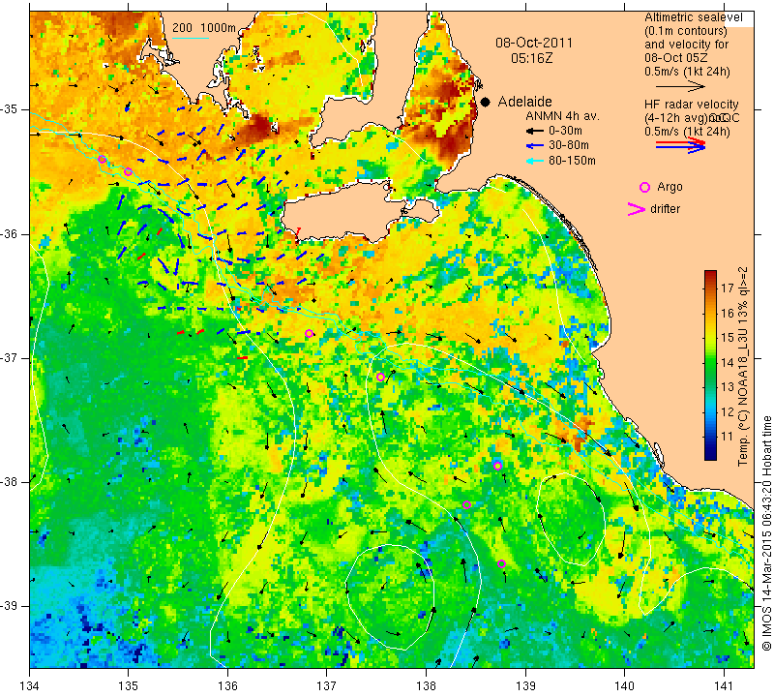This screenshot has height=697, width=774.
Task: Click the latitude -38 axis label
Action: 11,482
